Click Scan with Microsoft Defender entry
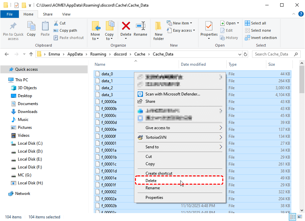 [x=173, y=94]
